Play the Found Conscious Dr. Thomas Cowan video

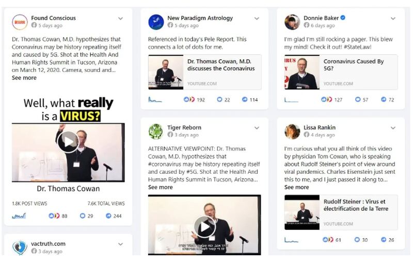[68, 142]
